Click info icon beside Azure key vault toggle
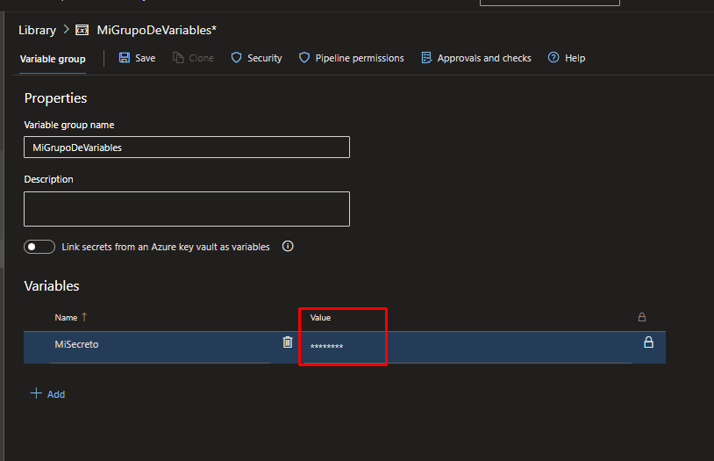This screenshot has width=714, height=461. pos(288,247)
